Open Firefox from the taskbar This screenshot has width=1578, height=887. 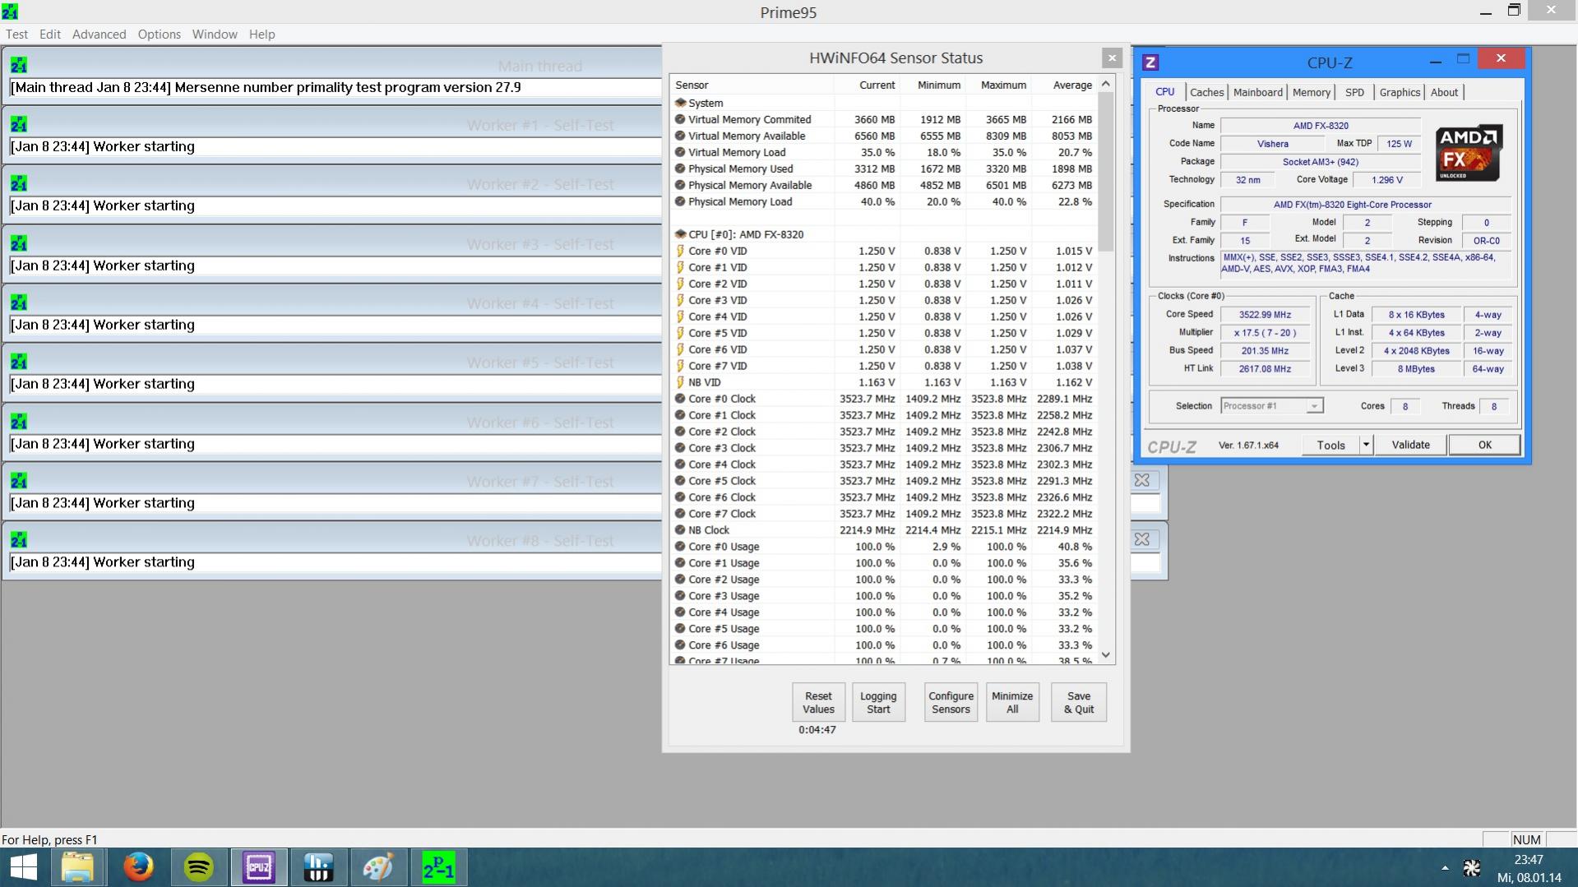pyautogui.click(x=138, y=867)
